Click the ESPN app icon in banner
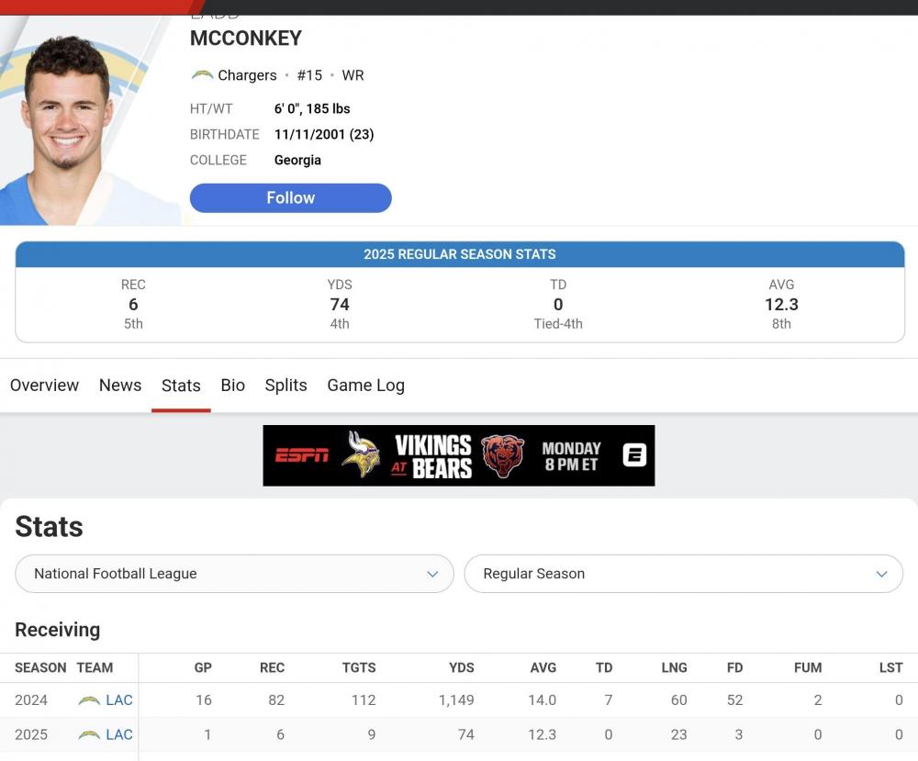The image size is (918, 761). (x=634, y=455)
